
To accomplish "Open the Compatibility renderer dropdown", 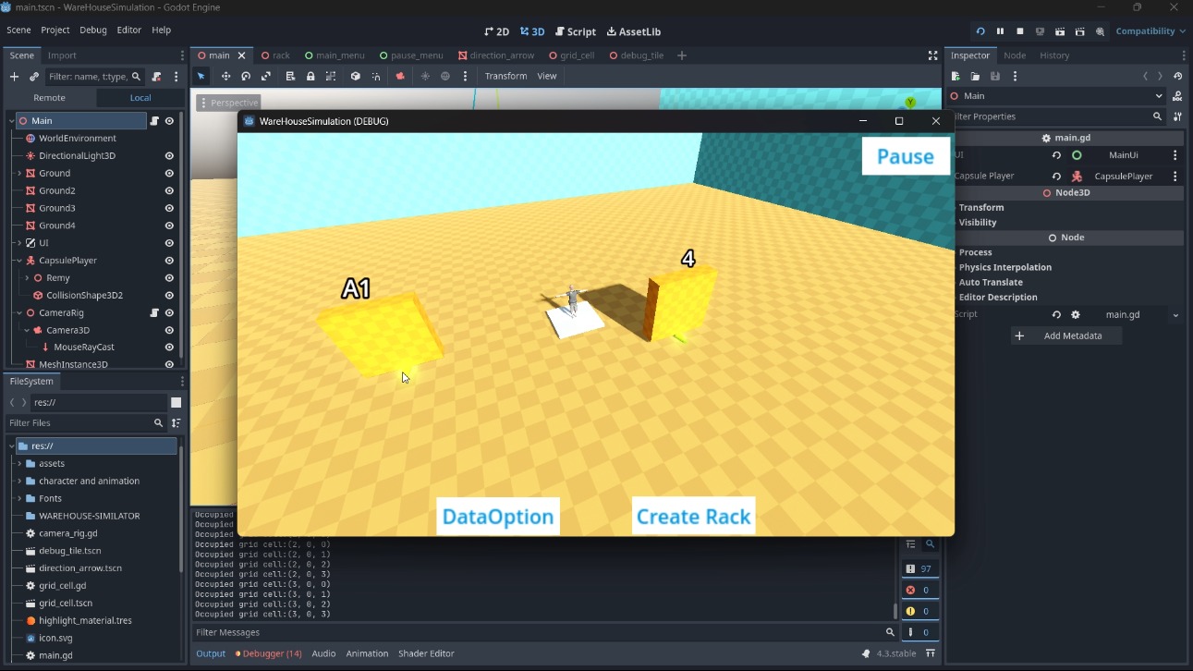I will click(1150, 31).
